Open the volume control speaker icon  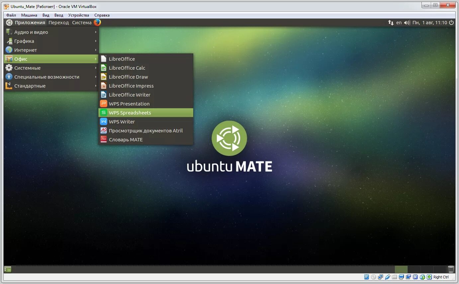407,23
